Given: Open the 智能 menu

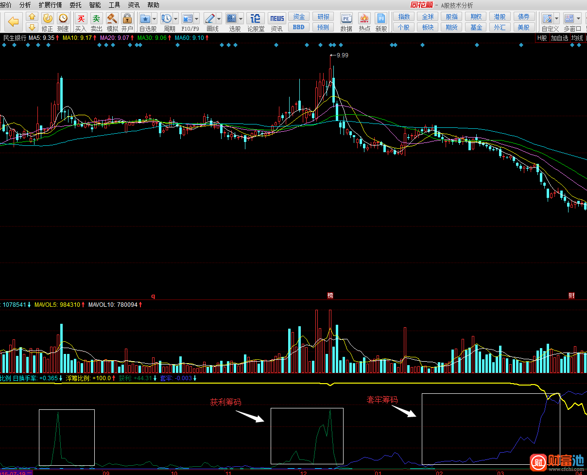Looking at the screenshot, I should coord(95,5).
